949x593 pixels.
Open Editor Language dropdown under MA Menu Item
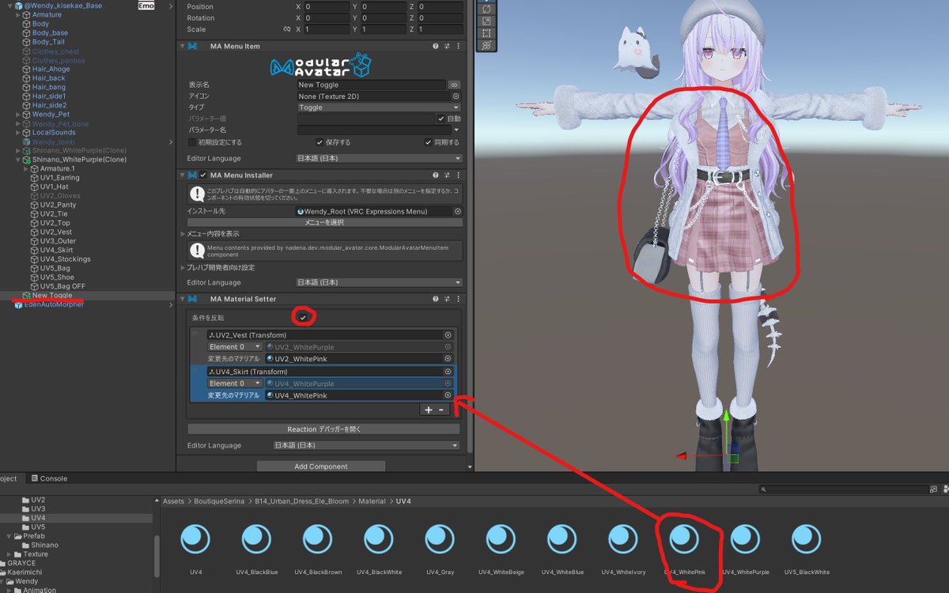[x=379, y=158]
